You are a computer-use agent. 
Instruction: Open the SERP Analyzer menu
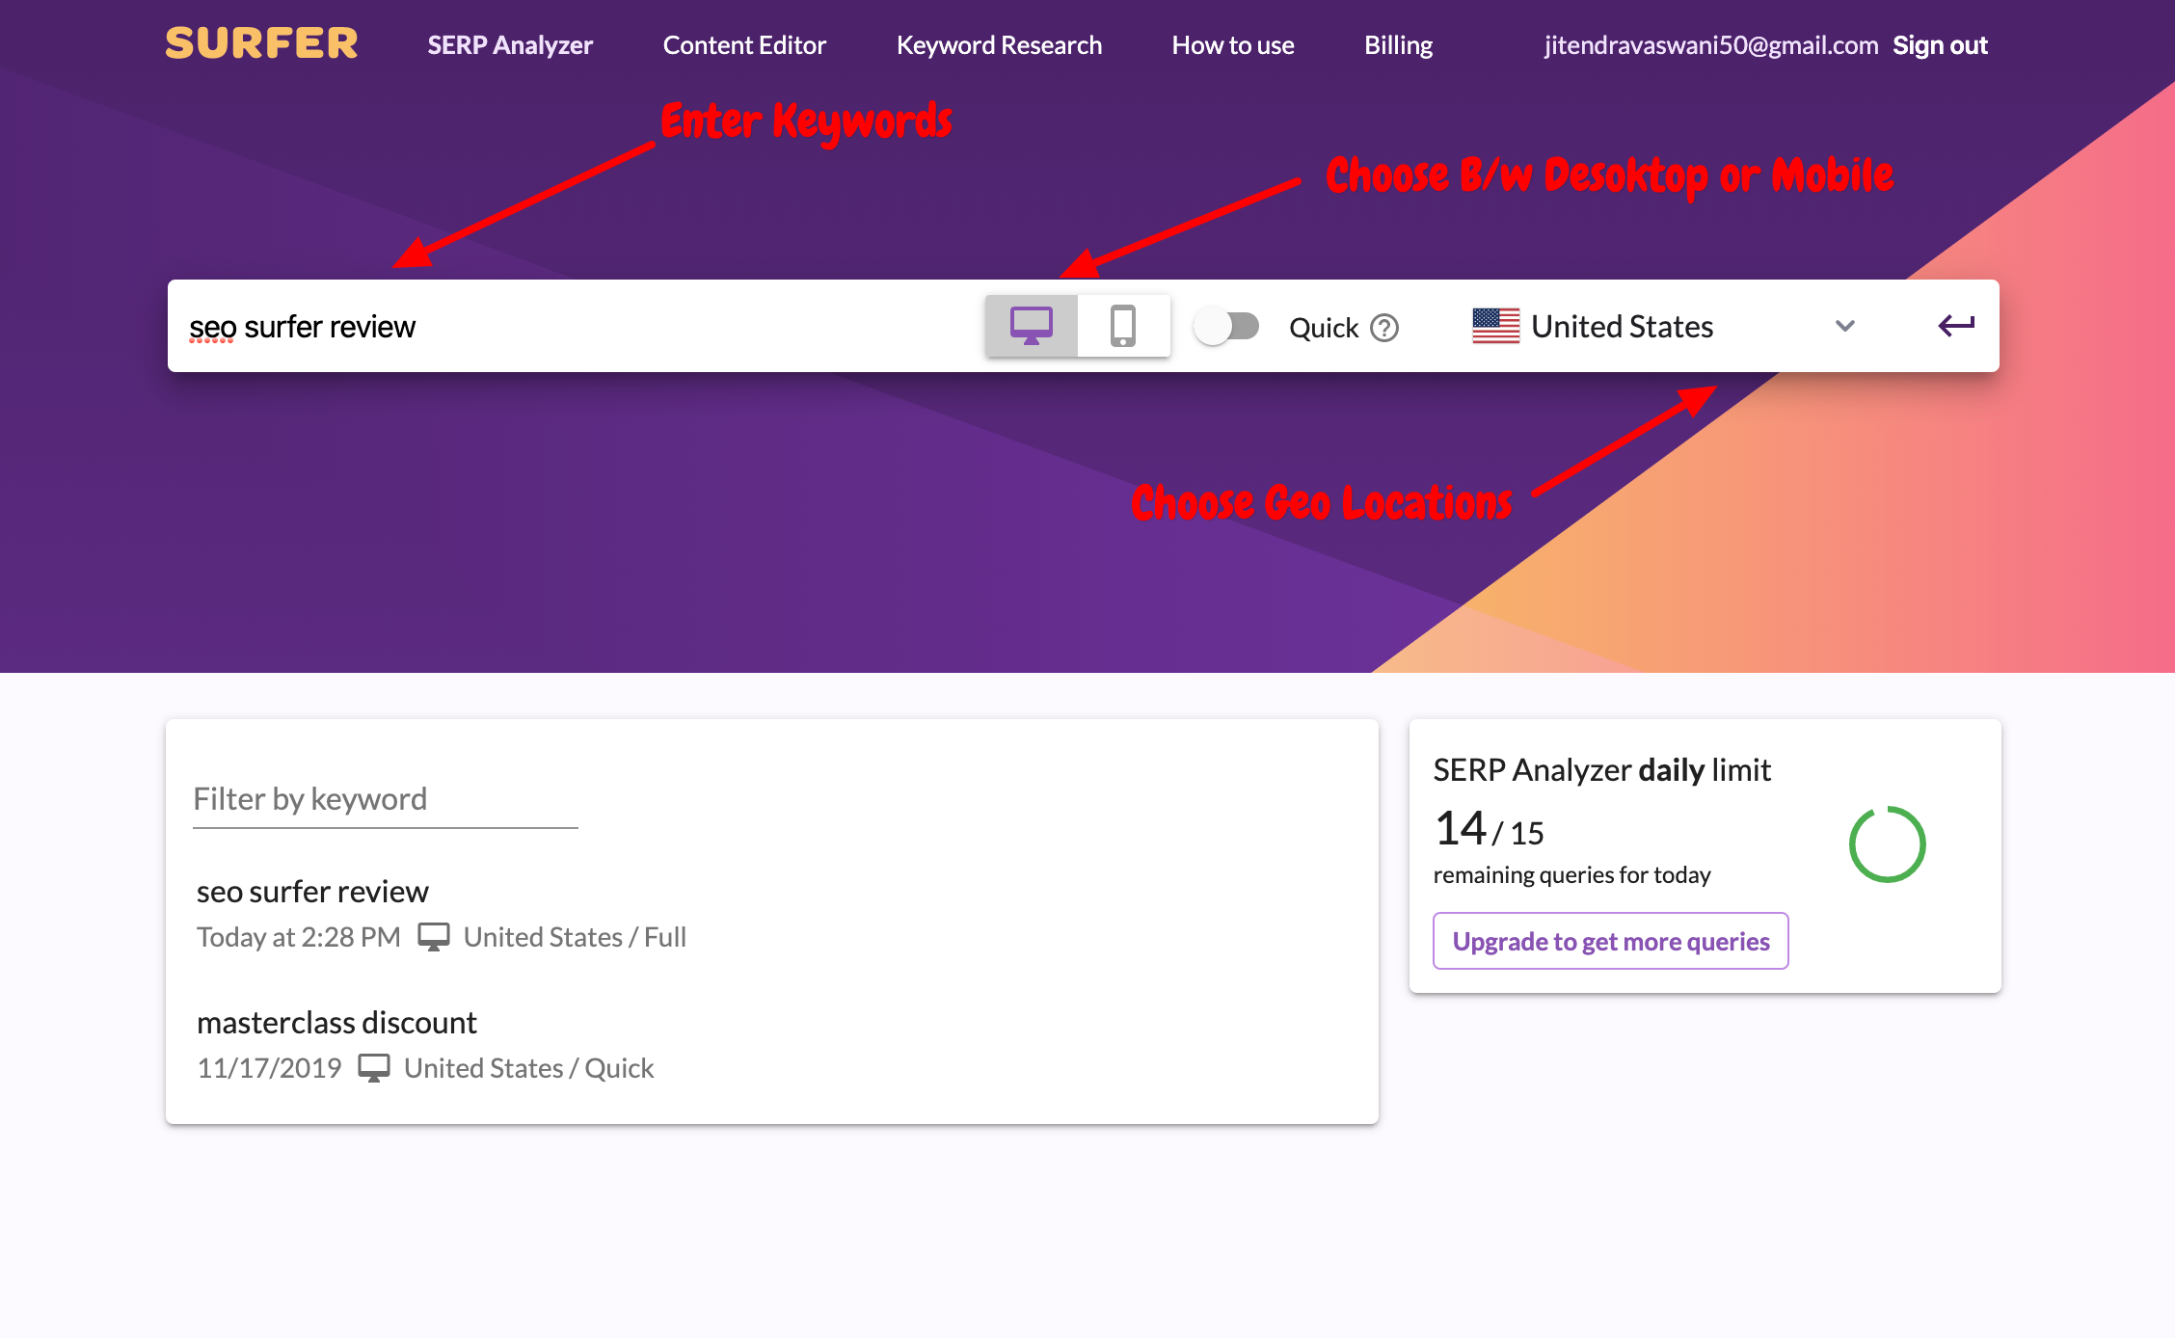tap(509, 44)
